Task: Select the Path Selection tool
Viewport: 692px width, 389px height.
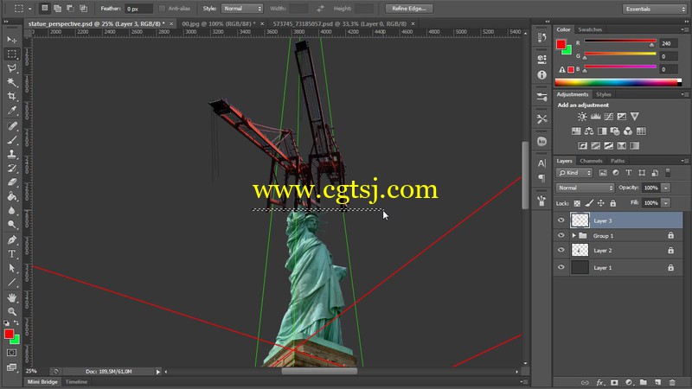Action: pos(12,269)
